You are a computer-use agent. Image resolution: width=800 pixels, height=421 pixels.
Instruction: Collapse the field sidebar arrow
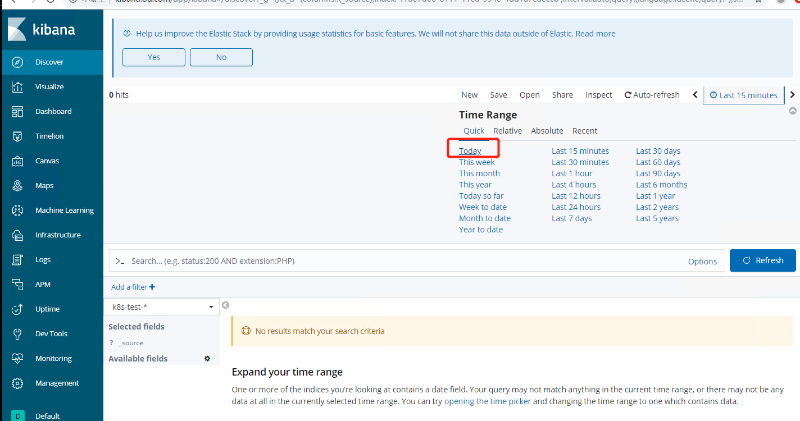pos(226,305)
